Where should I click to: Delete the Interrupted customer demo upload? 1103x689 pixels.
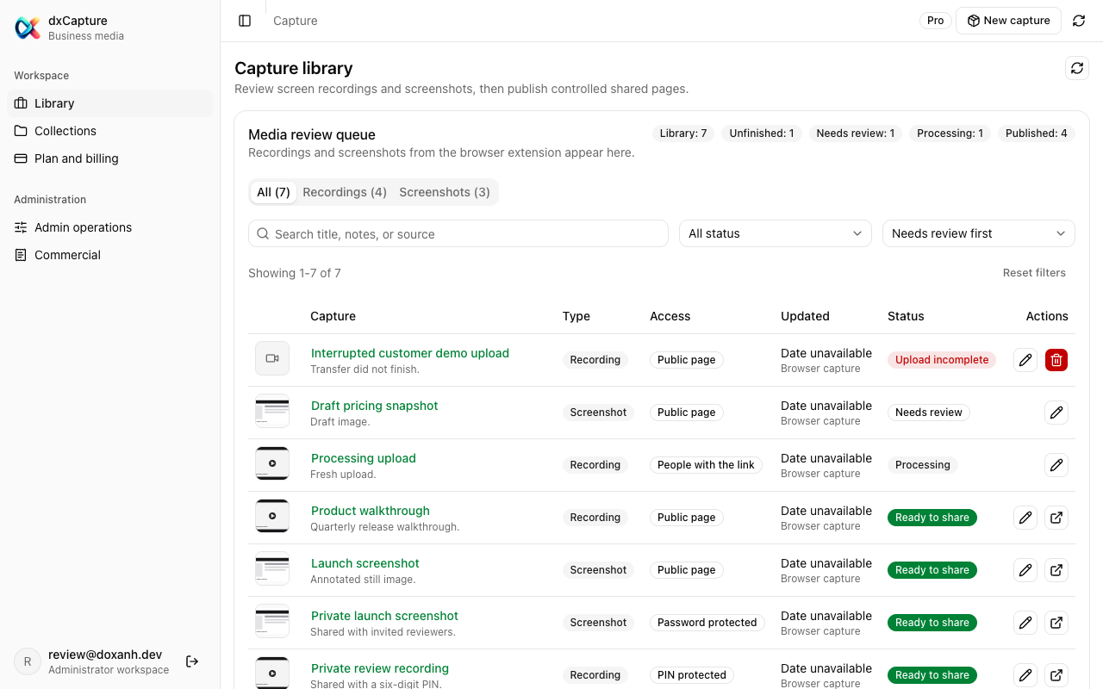pos(1056,360)
